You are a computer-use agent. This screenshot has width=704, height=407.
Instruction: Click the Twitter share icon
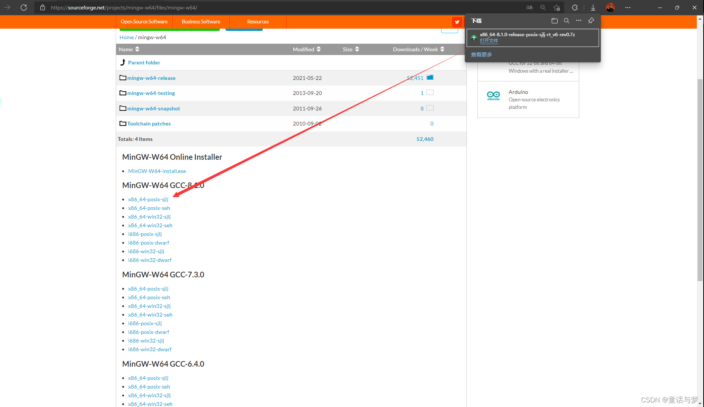(x=457, y=22)
